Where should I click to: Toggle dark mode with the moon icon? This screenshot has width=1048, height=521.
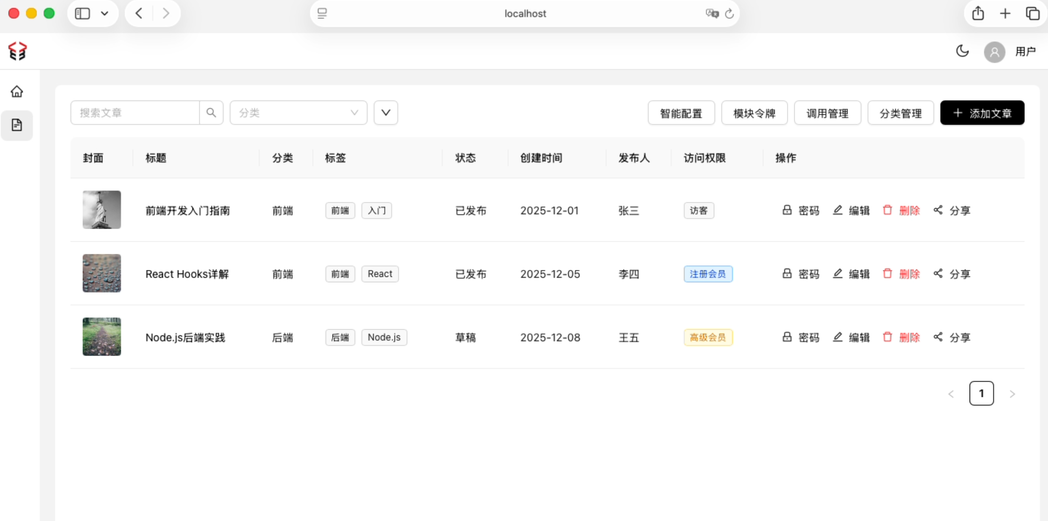[x=963, y=51]
